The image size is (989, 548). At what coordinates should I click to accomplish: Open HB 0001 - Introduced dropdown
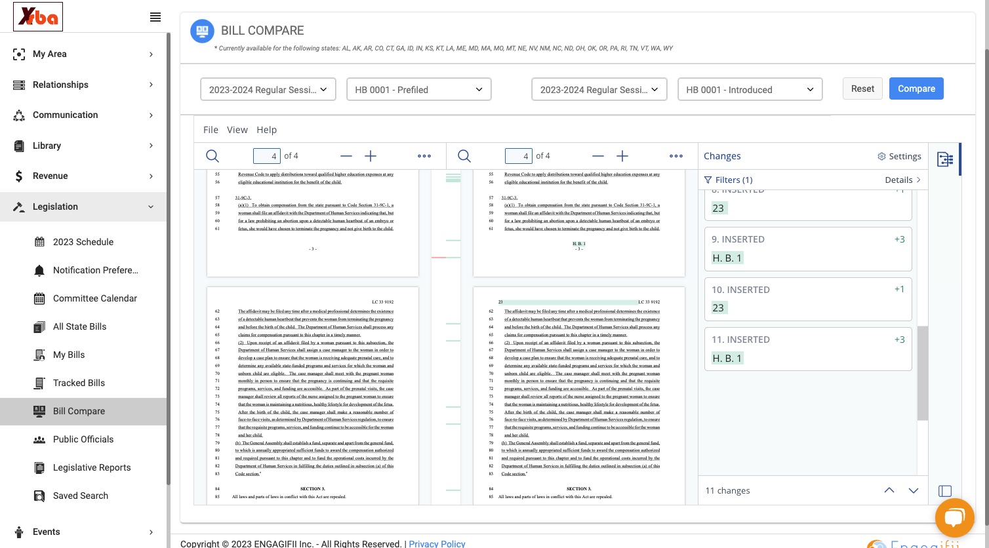750,89
